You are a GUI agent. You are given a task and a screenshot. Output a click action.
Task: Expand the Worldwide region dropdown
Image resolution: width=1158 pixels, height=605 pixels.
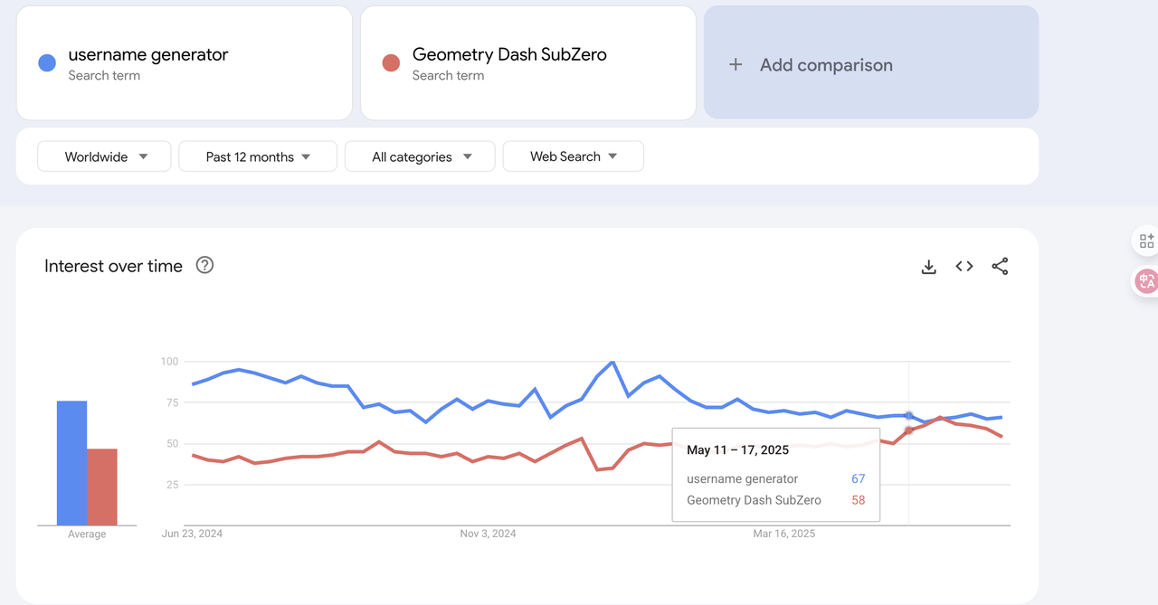[x=104, y=156]
